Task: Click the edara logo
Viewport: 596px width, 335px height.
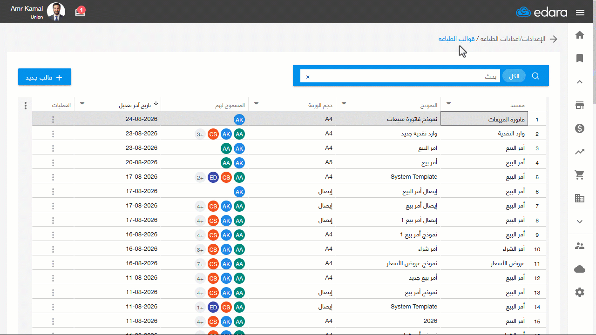Action: (x=542, y=12)
